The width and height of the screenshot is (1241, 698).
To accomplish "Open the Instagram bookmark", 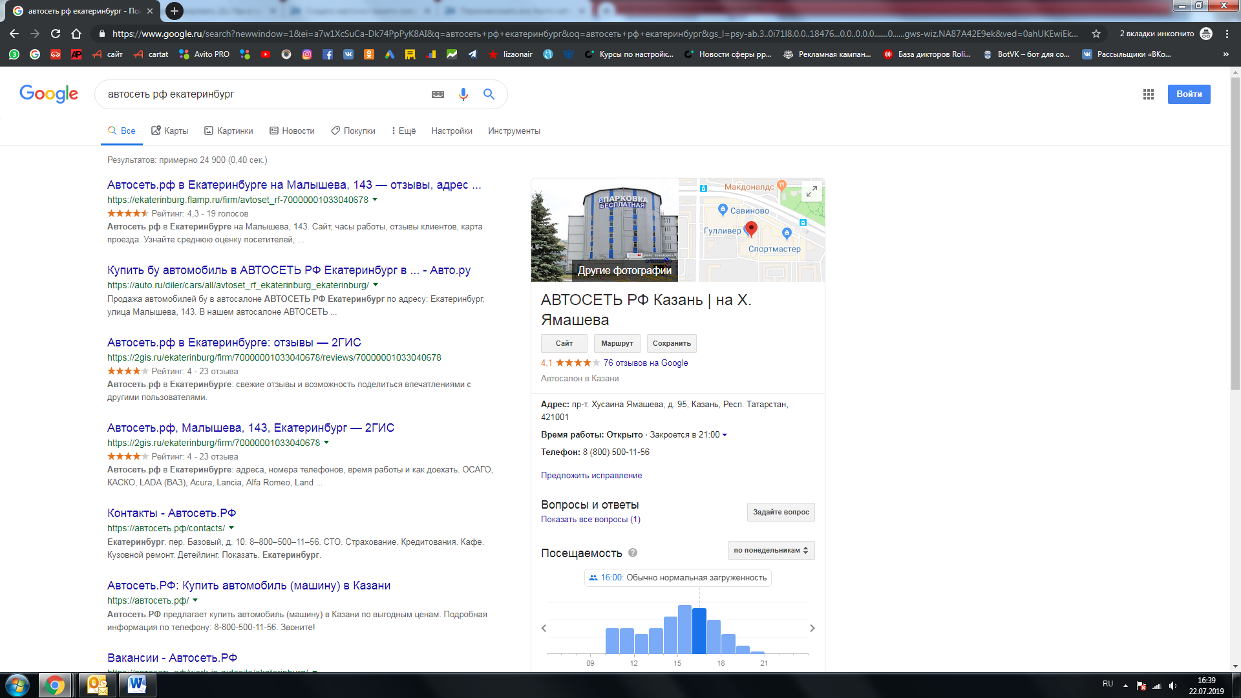I will [307, 54].
